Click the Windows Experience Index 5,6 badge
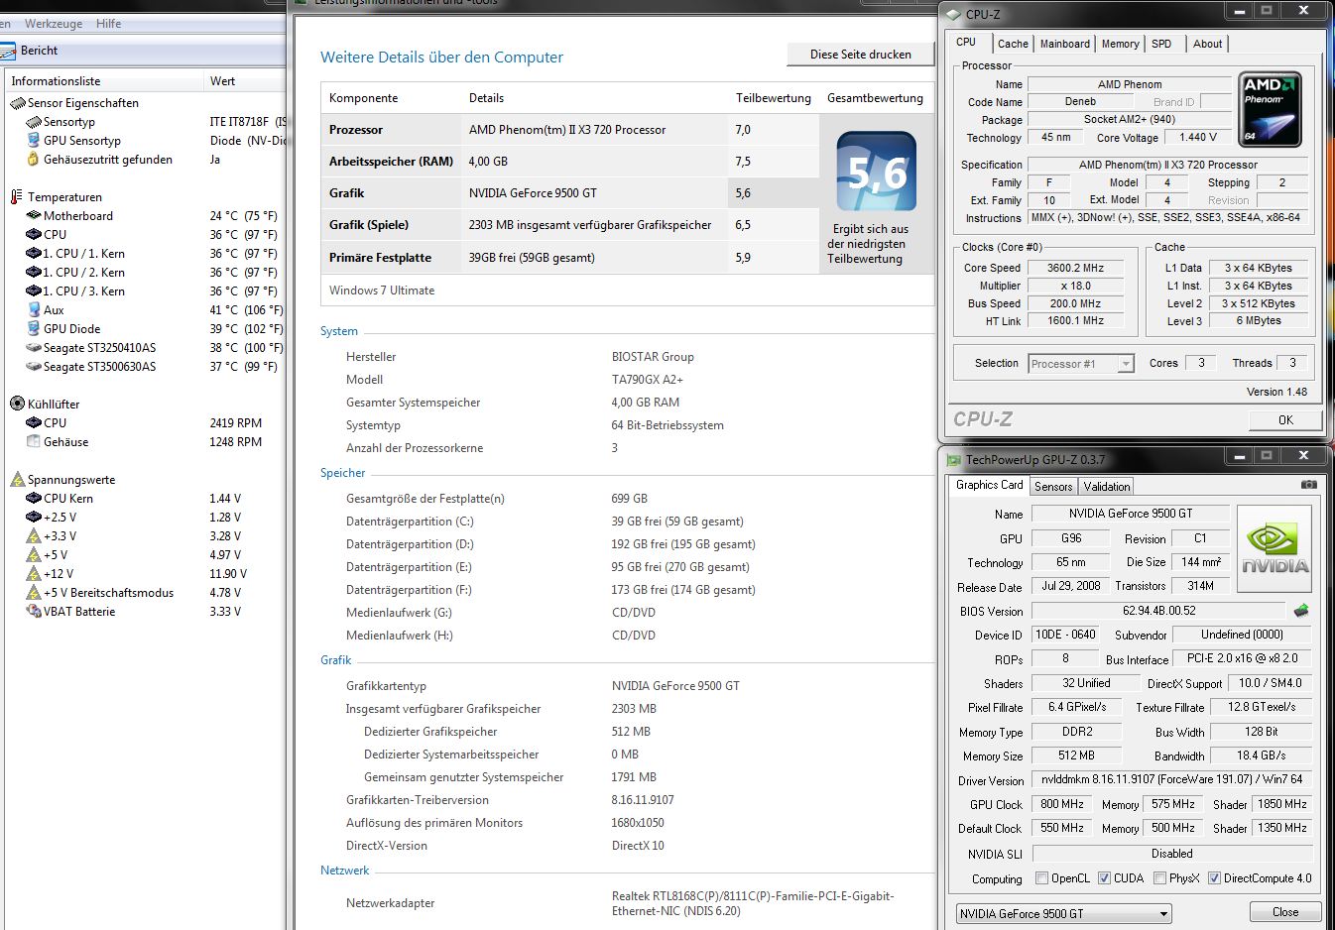This screenshot has width=1335, height=930. 877,172
